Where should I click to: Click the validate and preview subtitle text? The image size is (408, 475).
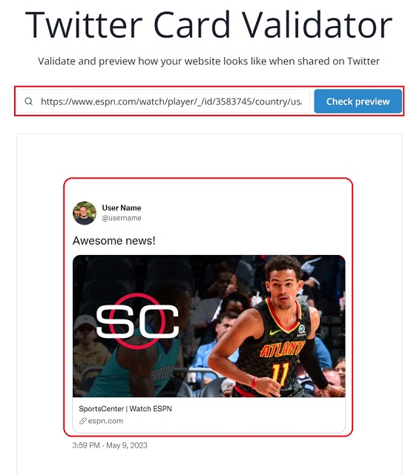pyautogui.click(x=208, y=62)
